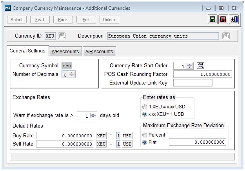Choose Flat deviation radio button
The height and width of the screenshot is (171, 245).
pos(145,142)
